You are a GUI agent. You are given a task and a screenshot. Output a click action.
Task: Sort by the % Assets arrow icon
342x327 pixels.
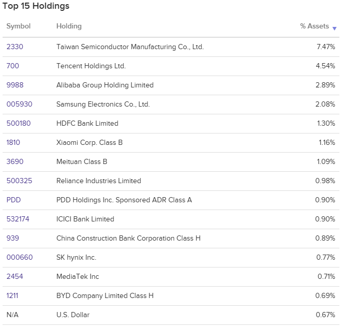point(334,28)
